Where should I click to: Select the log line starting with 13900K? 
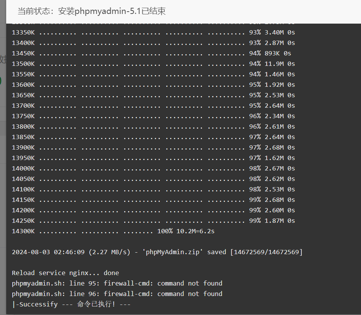(153, 148)
